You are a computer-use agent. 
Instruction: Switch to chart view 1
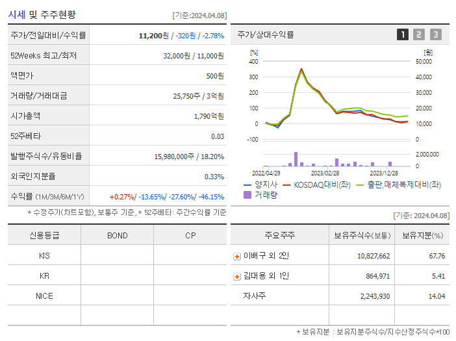[x=403, y=34]
